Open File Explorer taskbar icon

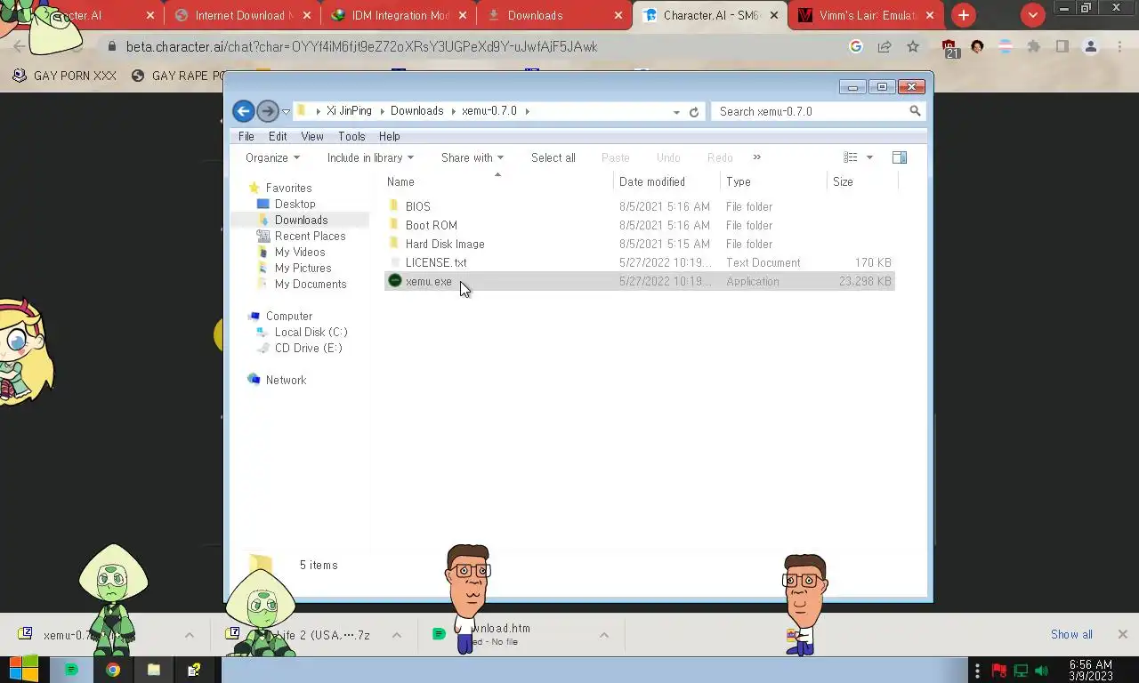(x=154, y=670)
